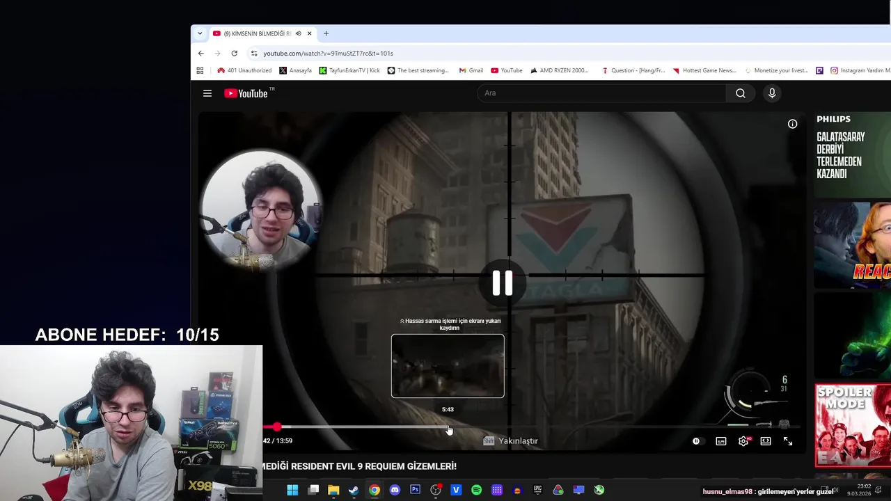Image resolution: width=891 pixels, height=501 pixels.
Task: Click in the YouTube 'Ara' search field
Action: pos(602,93)
